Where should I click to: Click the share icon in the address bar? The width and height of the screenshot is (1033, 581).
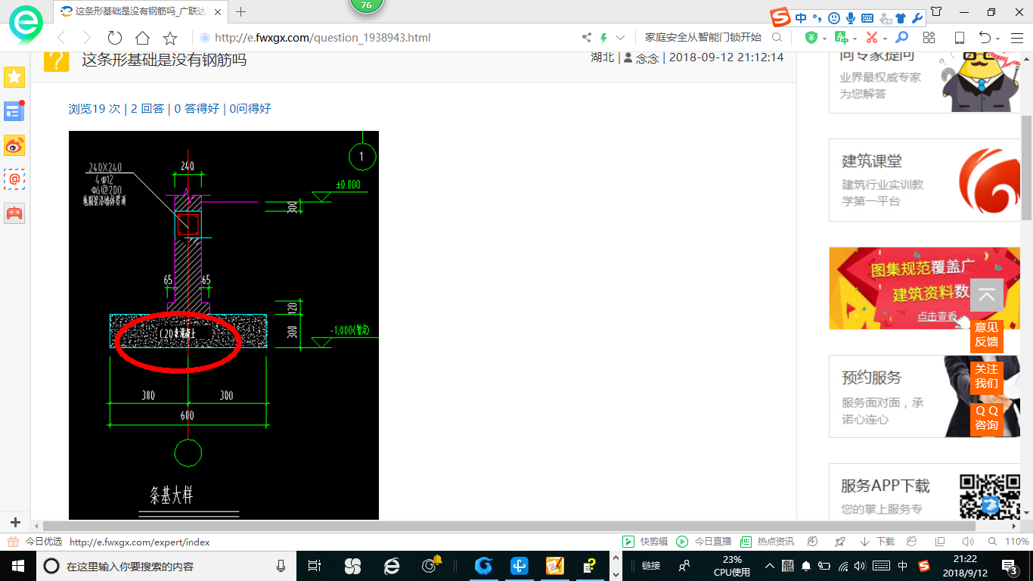pos(587,38)
